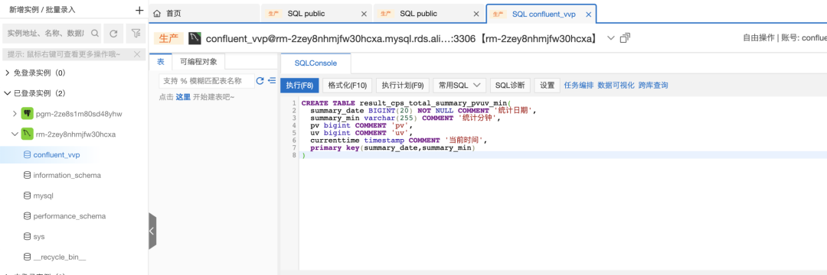Viewport: 827px width, 275px height.
Task: Click the 这里 link to create a table
Action: click(x=183, y=97)
